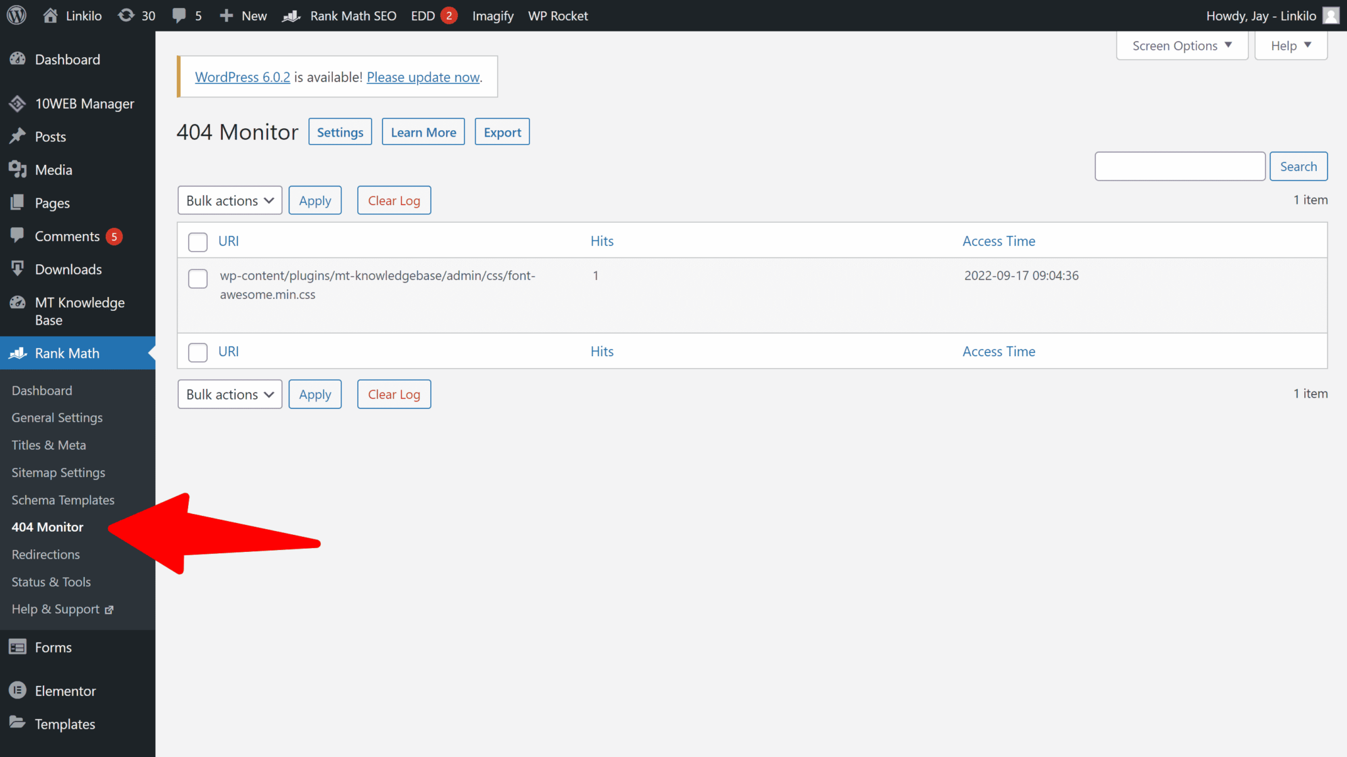1347x757 pixels.
Task: Click the search input field
Action: coord(1180,166)
